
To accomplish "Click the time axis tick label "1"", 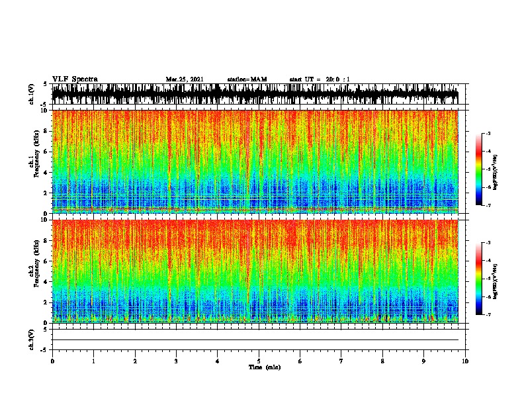I will click(93, 361).
